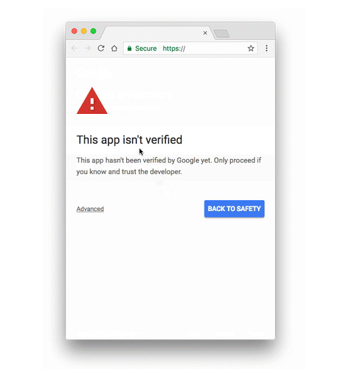
Task: Click the browser forward arrow
Action: coord(87,48)
